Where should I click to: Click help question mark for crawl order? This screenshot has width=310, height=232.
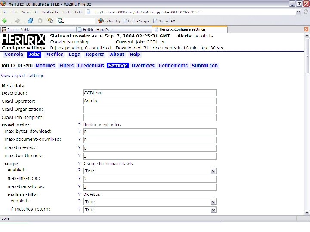click(x=79, y=125)
